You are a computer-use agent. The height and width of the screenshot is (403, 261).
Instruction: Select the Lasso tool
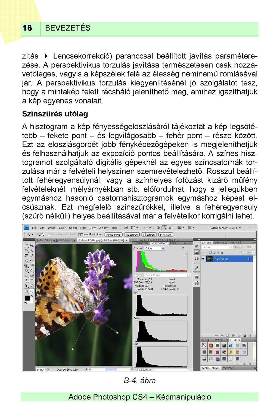(x=26, y=250)
